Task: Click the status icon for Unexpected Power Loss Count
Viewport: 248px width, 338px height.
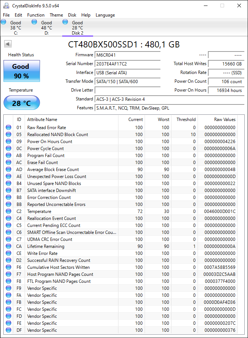Action: click(x=8, y=176)
